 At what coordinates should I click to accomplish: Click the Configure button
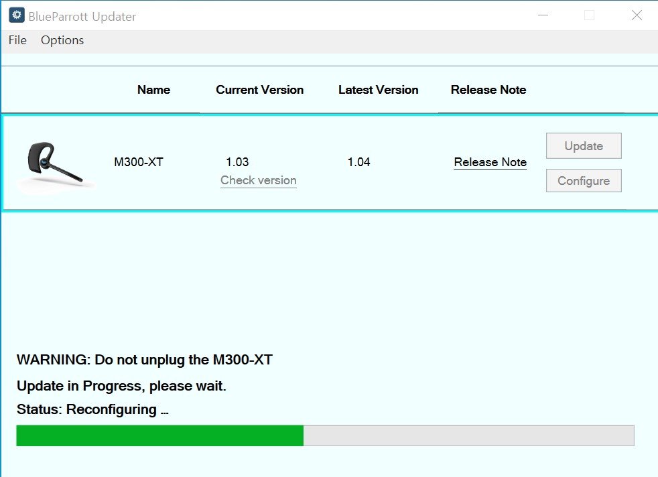584,181
